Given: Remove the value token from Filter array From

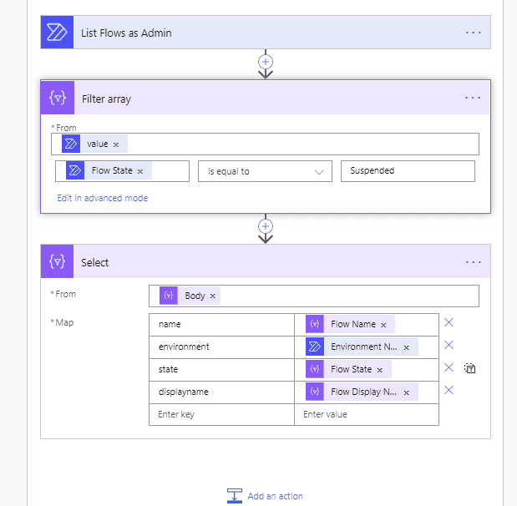Looking at the screenshot, I should point(116,144).
